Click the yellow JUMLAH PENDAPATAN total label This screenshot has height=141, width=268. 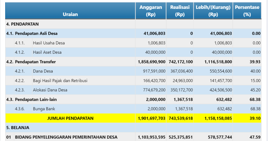coord(70,118)
